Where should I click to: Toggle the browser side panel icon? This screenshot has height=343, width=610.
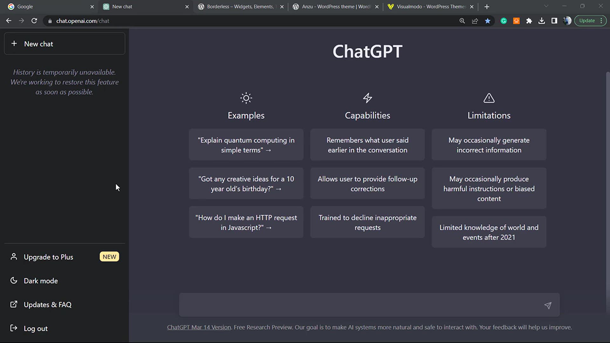click(x=554, y=21)
